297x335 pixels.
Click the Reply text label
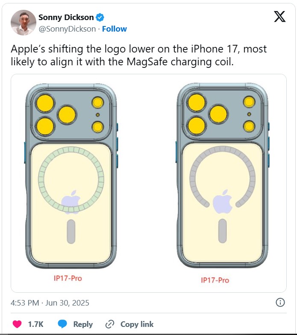(x=83, y=324)
